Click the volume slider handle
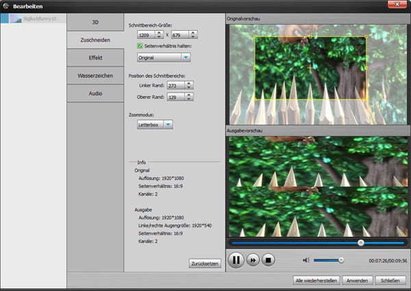The height and width of the screenshot is (291, 411). (x=341, y=260)
